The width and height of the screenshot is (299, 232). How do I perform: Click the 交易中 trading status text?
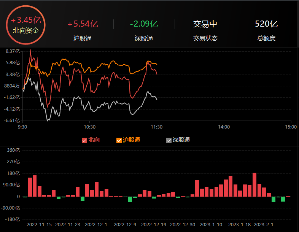coord(205,24)
